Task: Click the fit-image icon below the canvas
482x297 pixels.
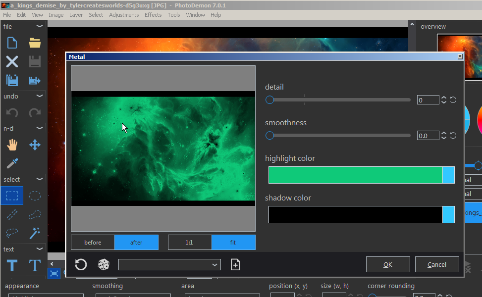Action: click(54, 273)
